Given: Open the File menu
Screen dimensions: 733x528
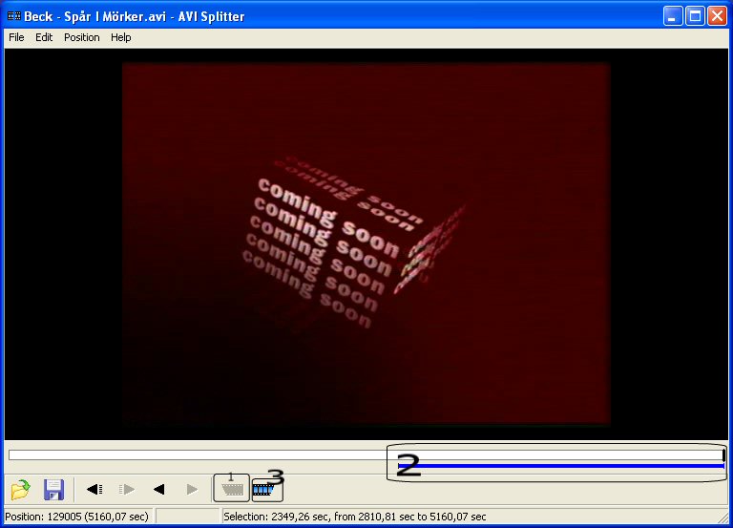Looking at the screenshot, I should point(16,37).
